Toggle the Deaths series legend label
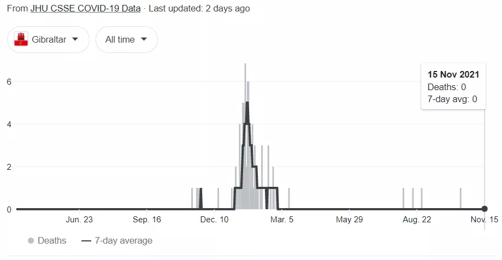 pos(52,240)
